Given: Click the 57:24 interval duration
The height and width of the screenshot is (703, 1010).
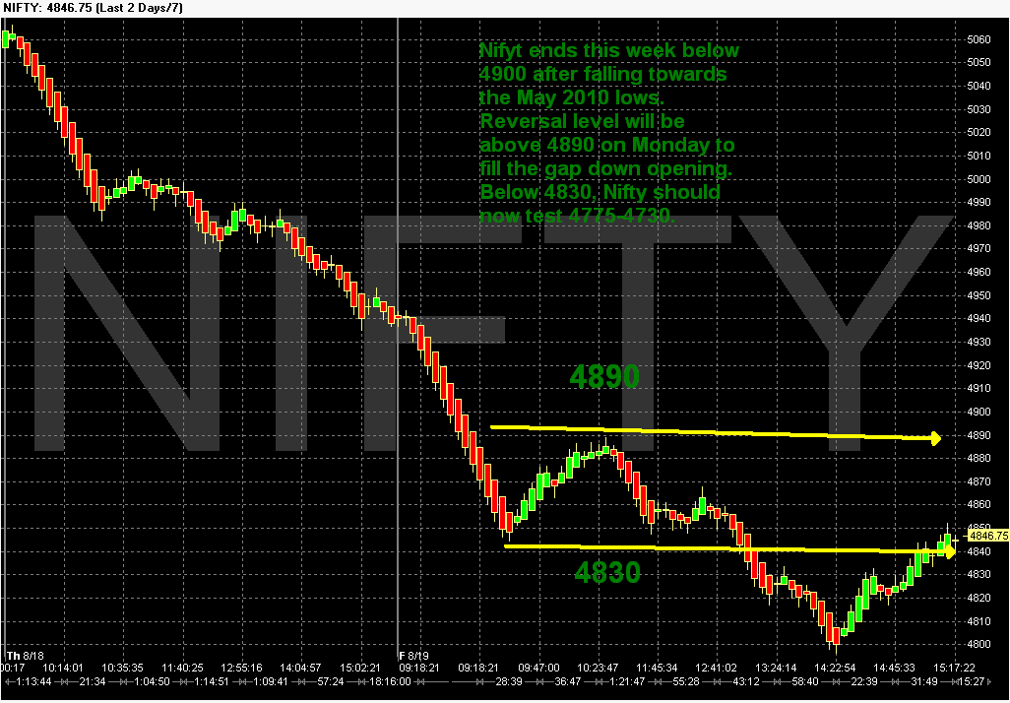Looking at the screenshot, I should click(x=332, y=681).
